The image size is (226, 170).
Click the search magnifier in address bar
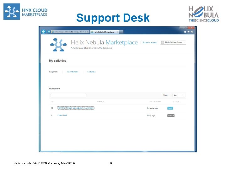tap(81, 32)
